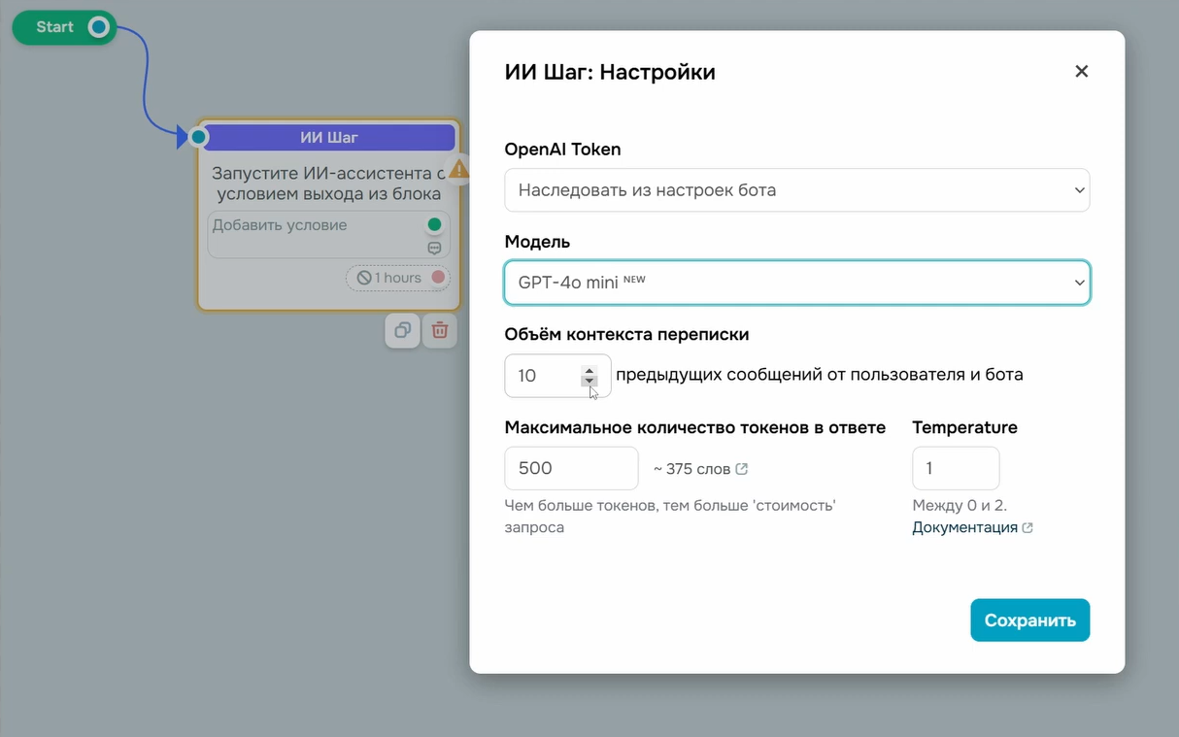Click the max tokens field showing 500
Screen dimensions: 1179x737
point(571,468)
